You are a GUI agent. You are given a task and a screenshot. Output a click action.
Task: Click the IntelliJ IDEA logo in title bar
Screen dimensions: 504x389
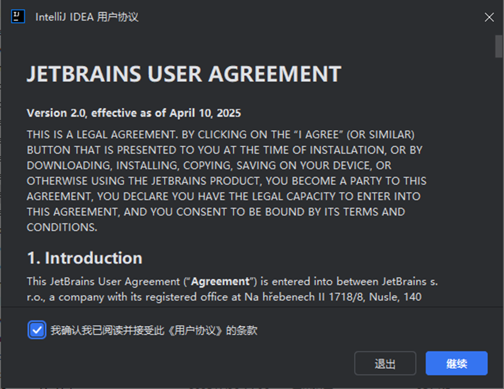18,16
